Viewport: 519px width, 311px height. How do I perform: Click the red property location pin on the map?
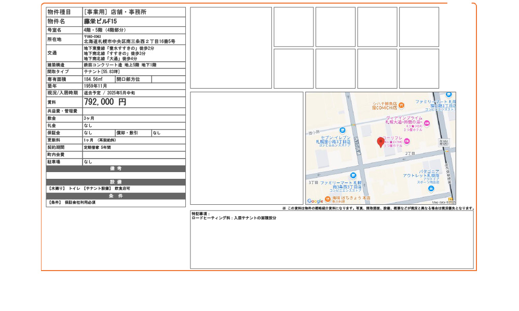click(380, 142)
